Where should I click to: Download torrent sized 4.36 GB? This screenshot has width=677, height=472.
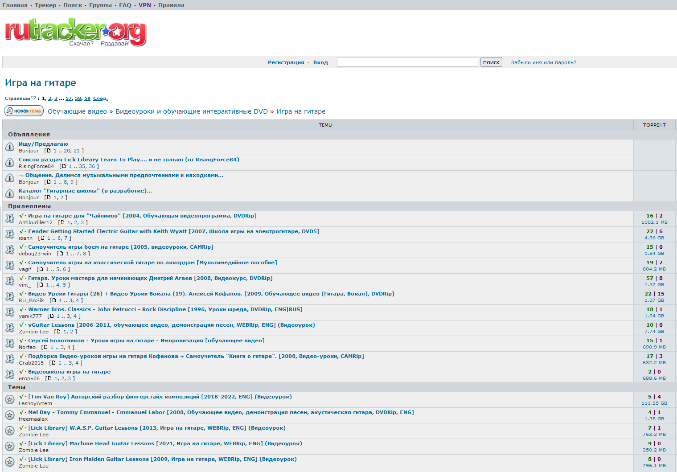coord(654,238)
